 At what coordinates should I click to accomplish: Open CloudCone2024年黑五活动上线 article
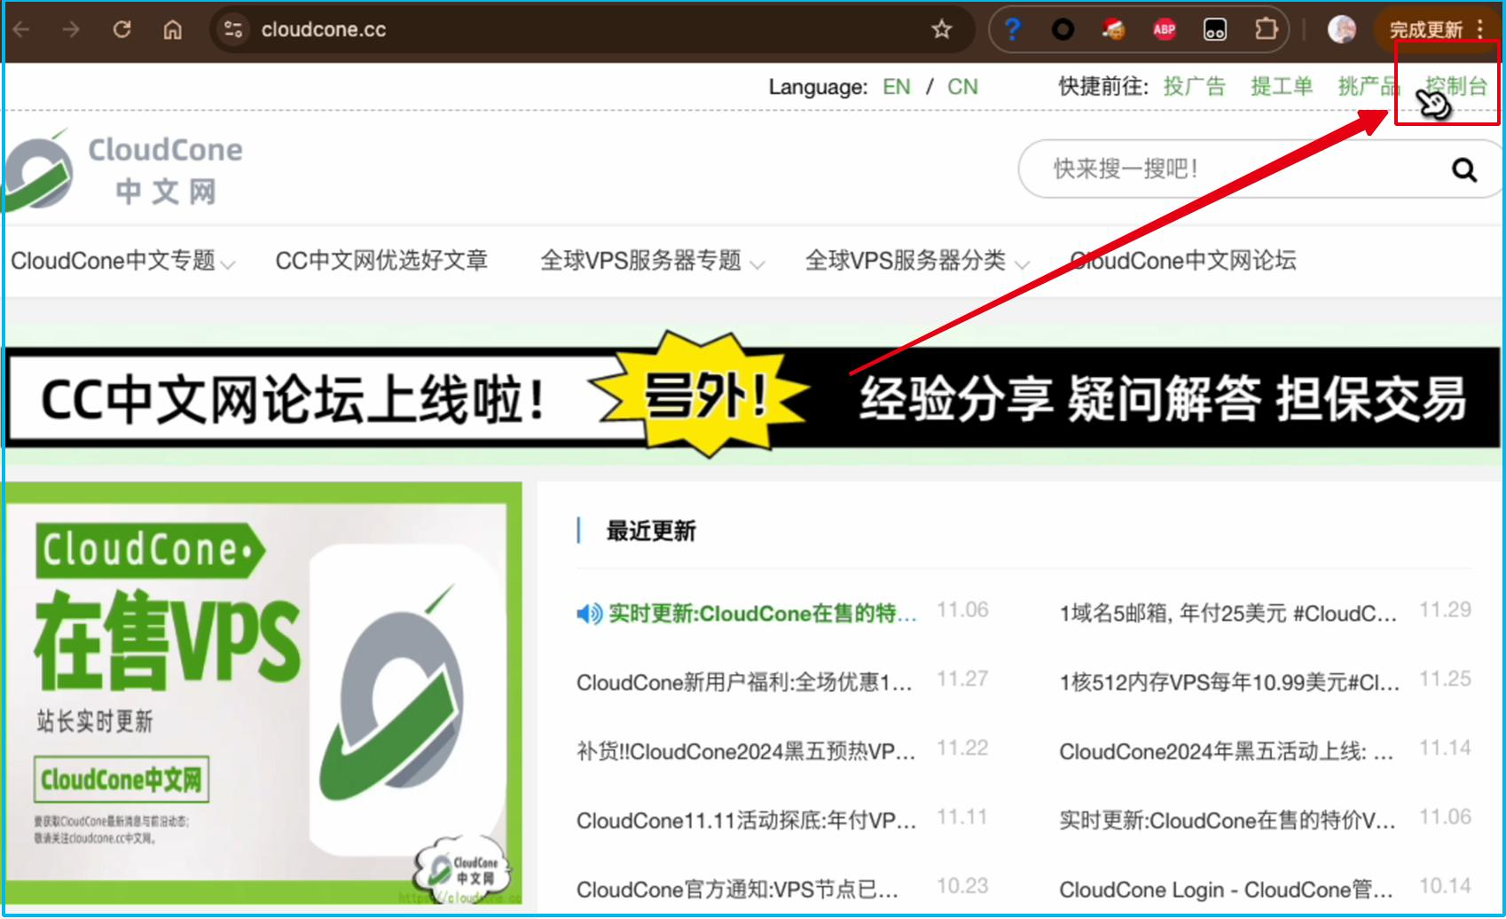click(1227, 752)
